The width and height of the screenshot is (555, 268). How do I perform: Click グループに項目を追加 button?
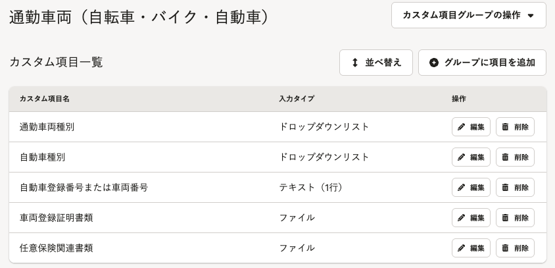pos(482,63)
